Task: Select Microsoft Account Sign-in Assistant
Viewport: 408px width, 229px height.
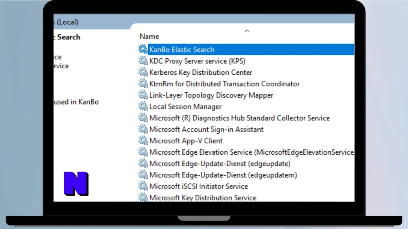Action: 206,130
